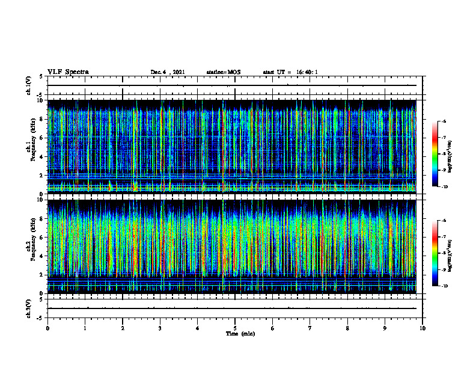Click the ch.3 voltage waveform trace

coord(232,308)
